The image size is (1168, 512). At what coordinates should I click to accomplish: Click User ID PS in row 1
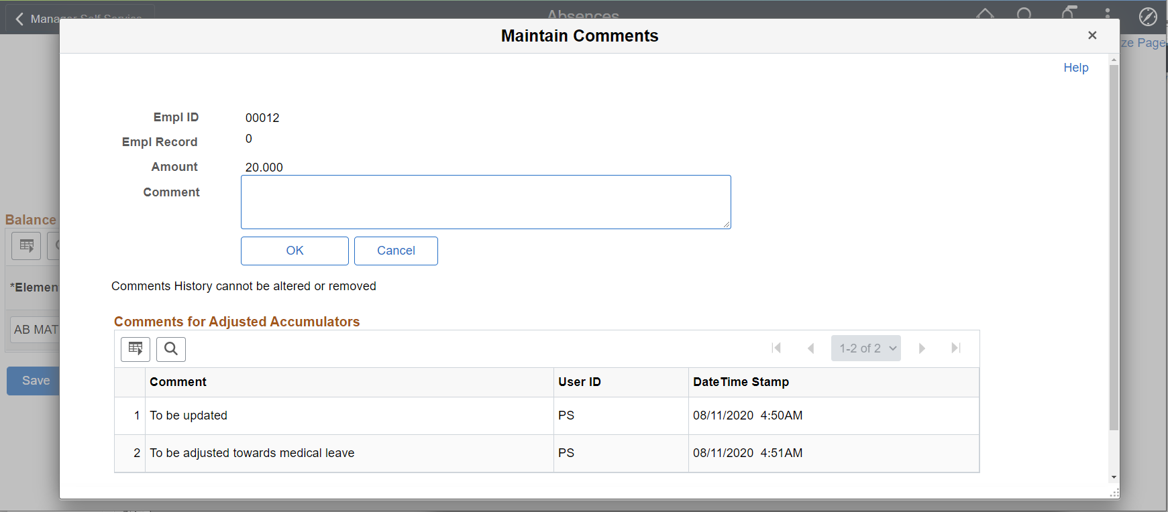click(566, 415)
